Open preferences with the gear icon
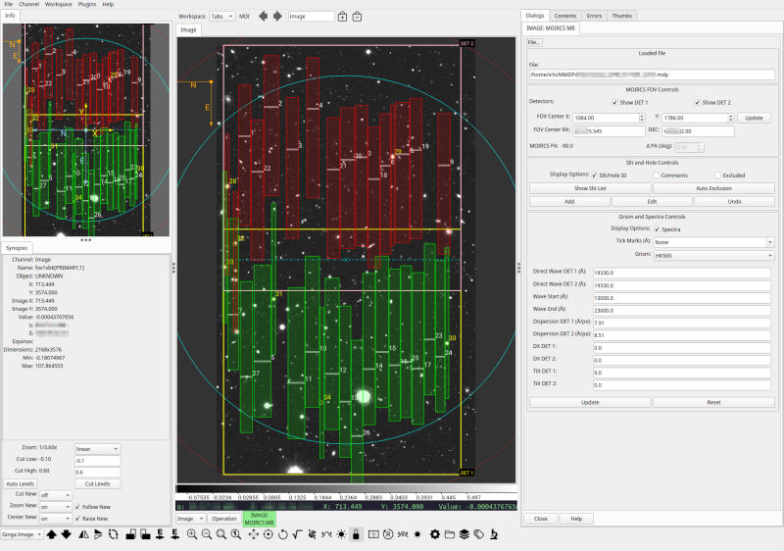 tap(435, 534)
